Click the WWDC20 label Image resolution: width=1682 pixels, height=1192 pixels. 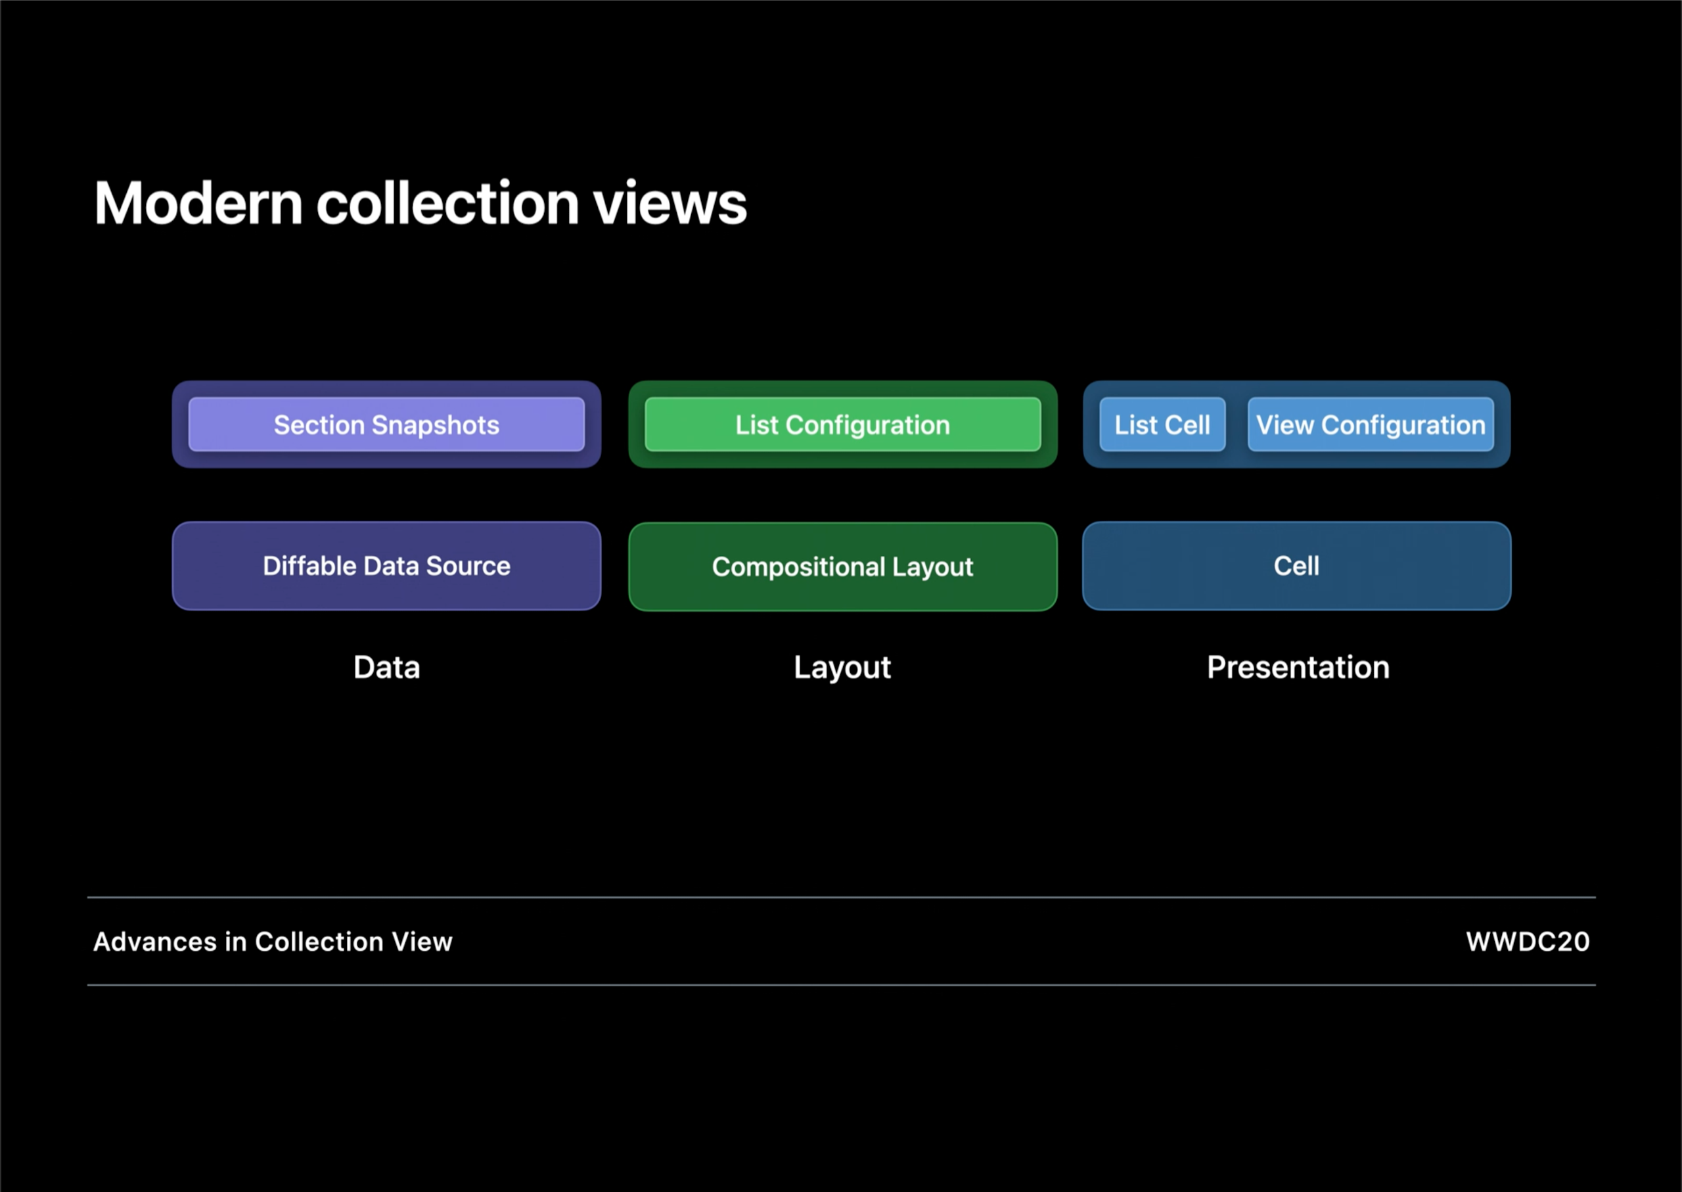(1527, 942)
